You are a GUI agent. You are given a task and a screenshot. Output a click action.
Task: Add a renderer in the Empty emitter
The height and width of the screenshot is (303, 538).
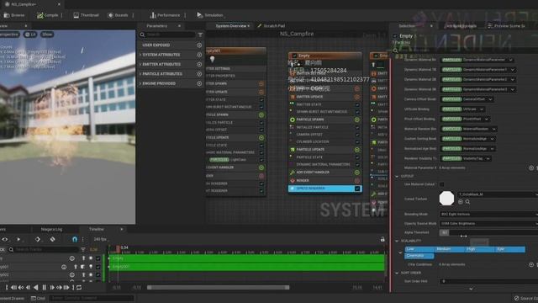point(357,180)
